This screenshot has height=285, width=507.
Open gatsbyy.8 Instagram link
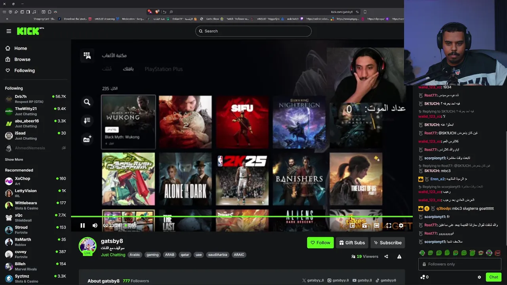338,280
